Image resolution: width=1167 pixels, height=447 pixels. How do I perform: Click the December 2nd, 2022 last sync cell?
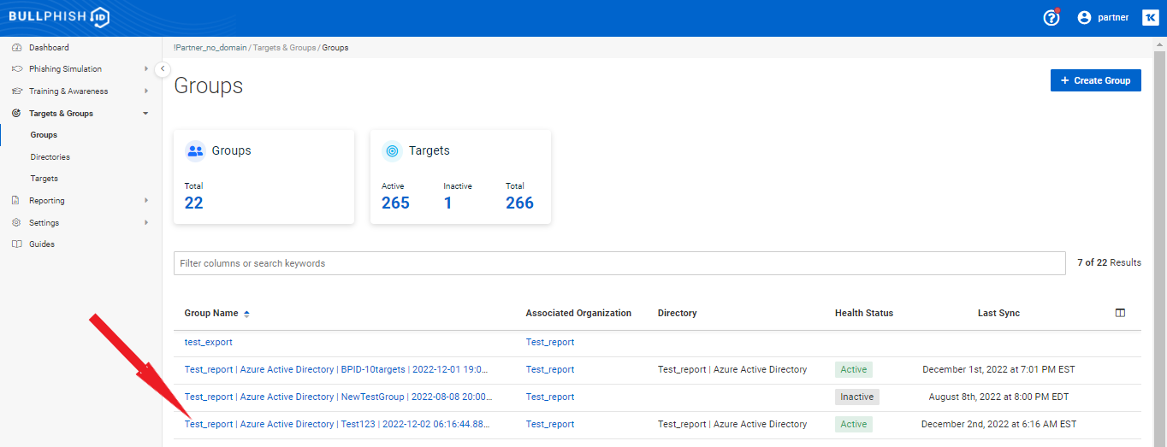pos(998,424)
